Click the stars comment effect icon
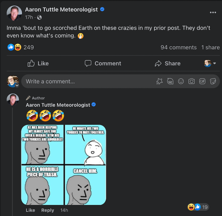The height and width of the screenshot is (216, 222). (x=159, y=81)
